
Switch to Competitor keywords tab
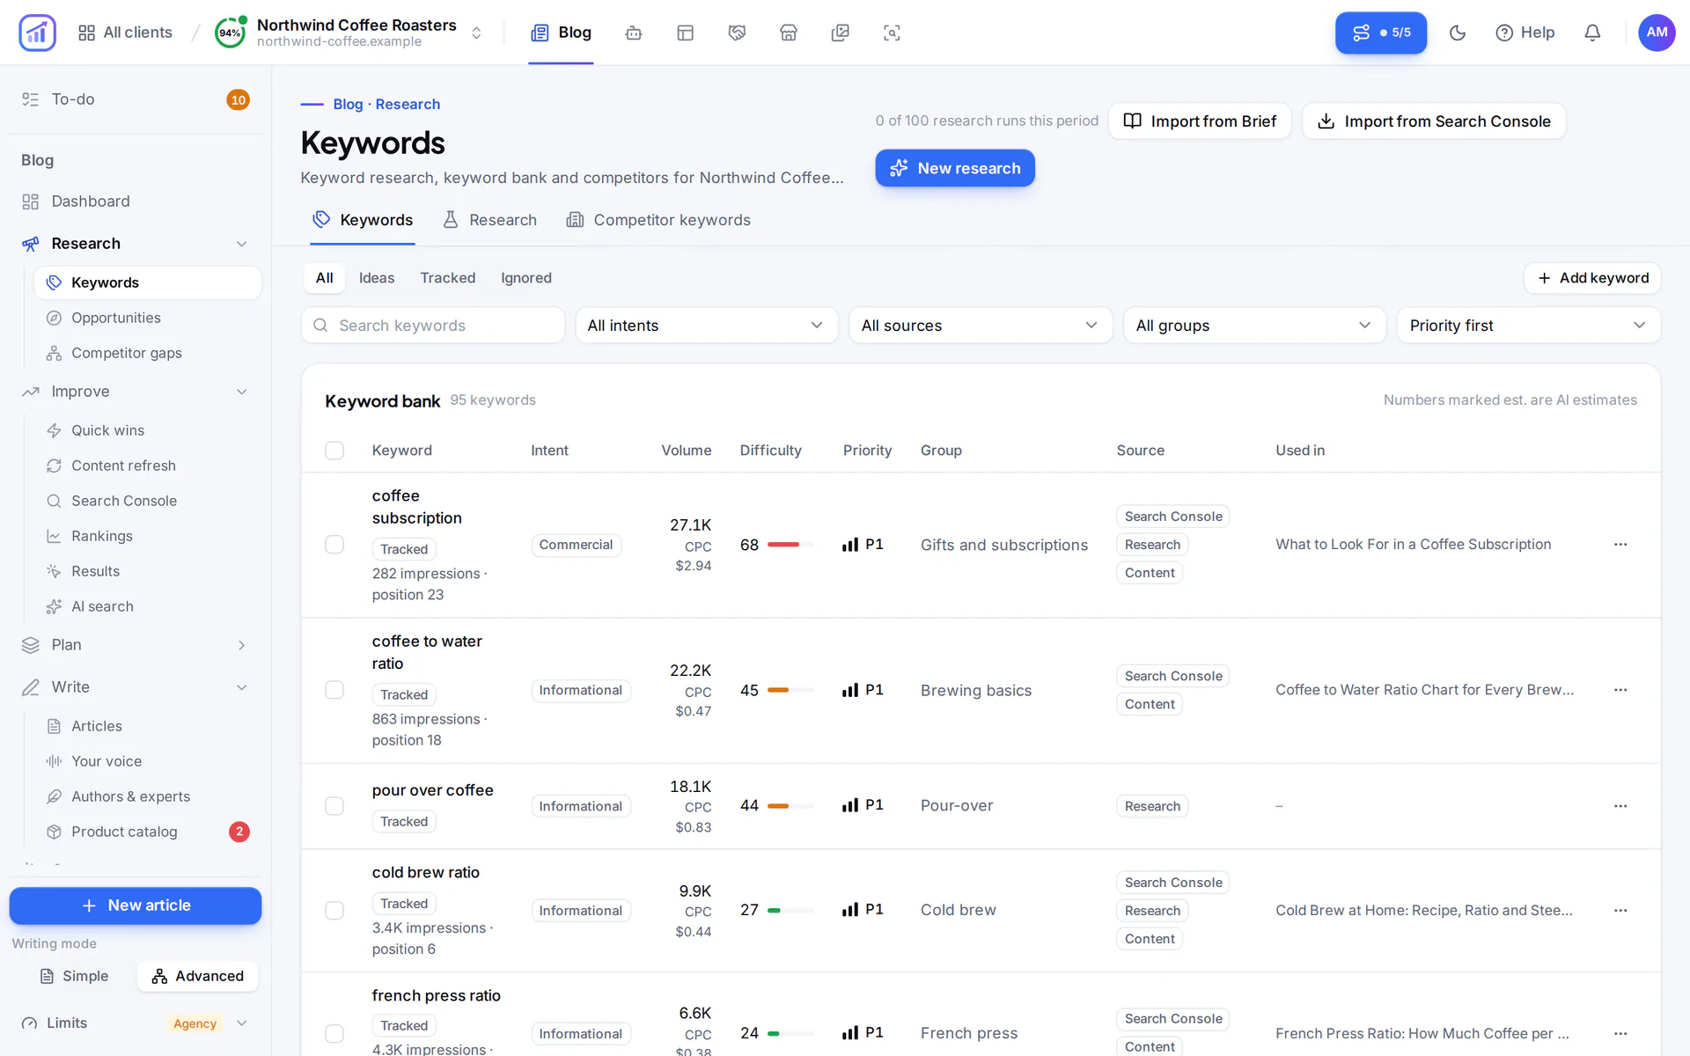[658, 220]
